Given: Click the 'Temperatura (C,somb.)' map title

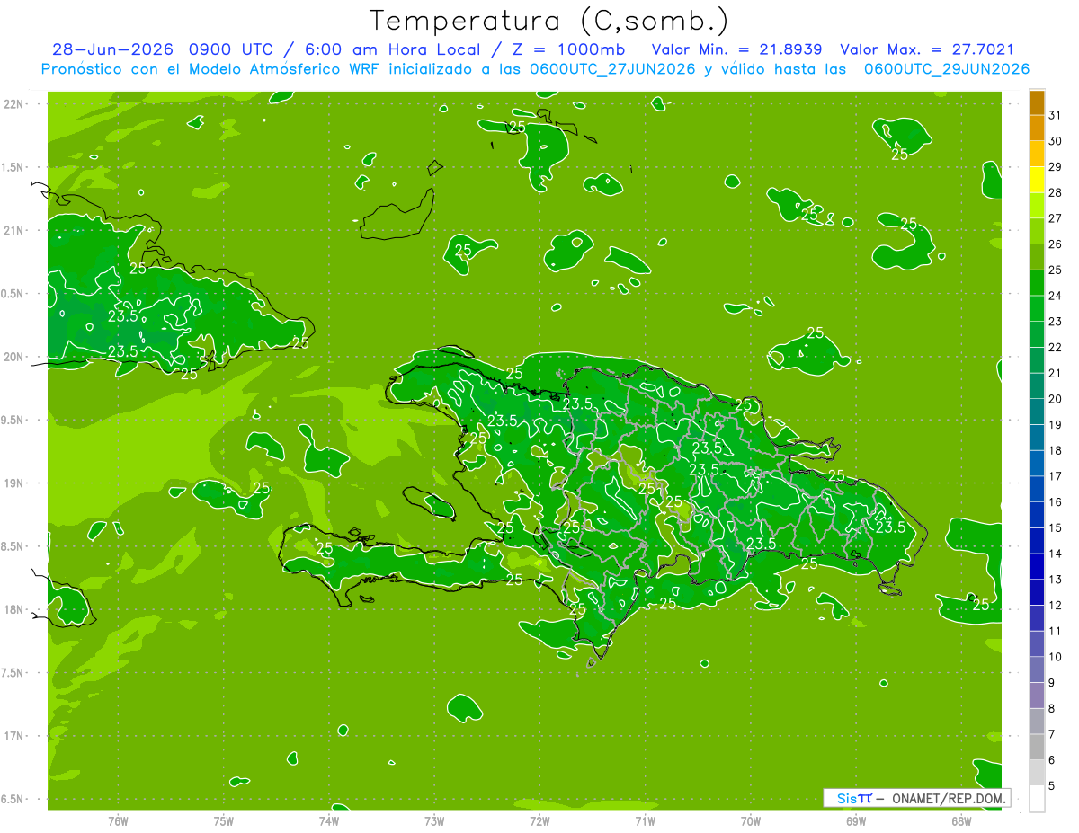Looking at the screenshot, I should click(549, 21).
